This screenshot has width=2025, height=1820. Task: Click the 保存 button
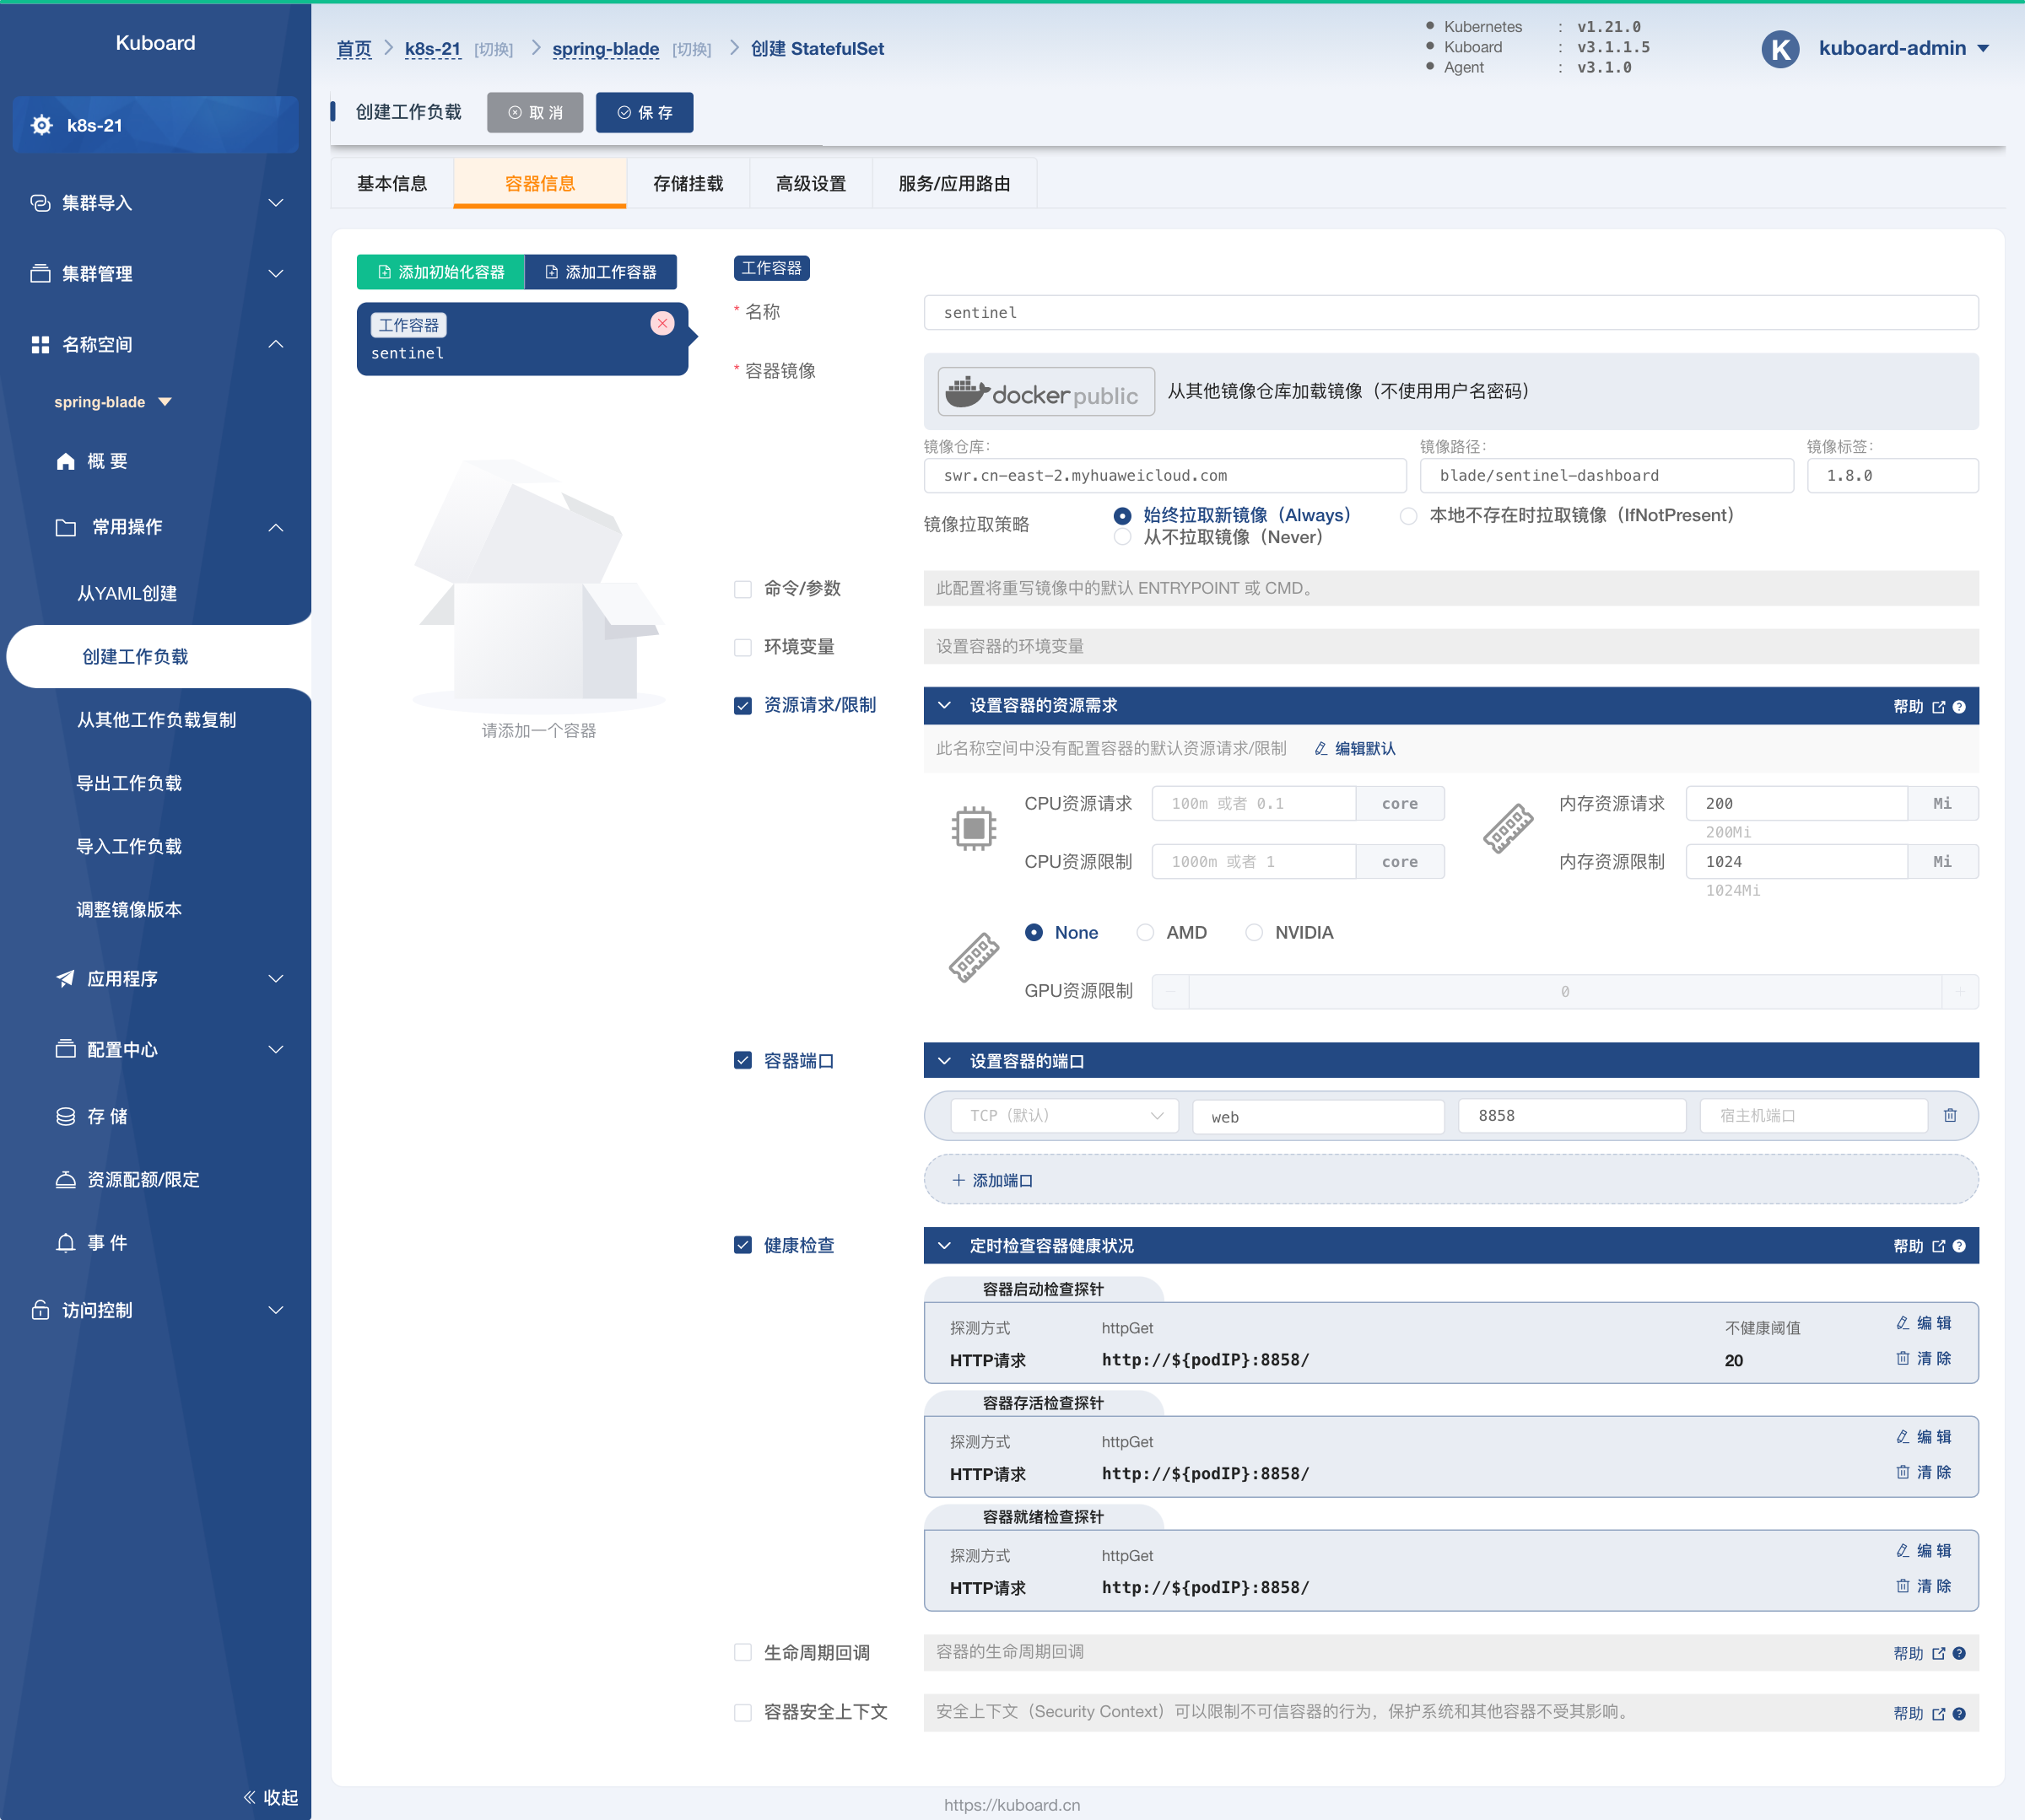coord(645,113)
